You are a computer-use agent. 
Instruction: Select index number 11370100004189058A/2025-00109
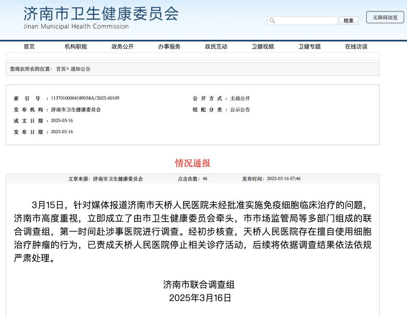85,98
